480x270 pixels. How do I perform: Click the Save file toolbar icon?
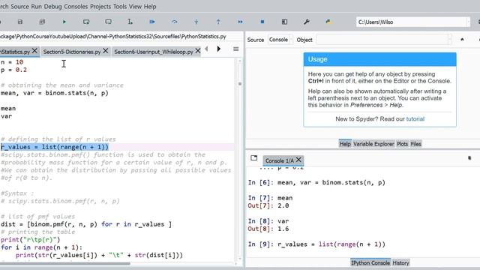pyautogui.click(x=20, y=22)
